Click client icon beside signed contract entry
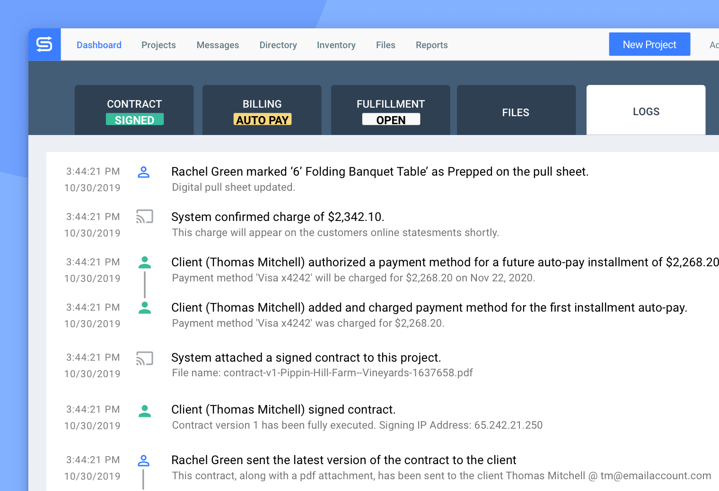Image resolution: width=719 pixels, height=491 pixels. [x=145, y=411]
